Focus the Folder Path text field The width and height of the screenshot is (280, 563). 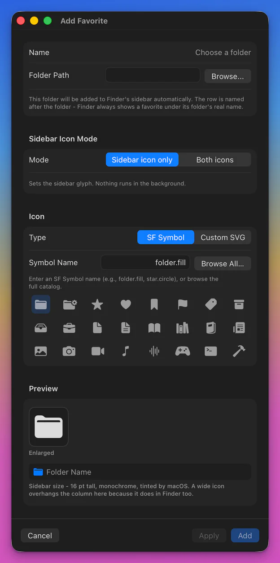click(153, 75)
